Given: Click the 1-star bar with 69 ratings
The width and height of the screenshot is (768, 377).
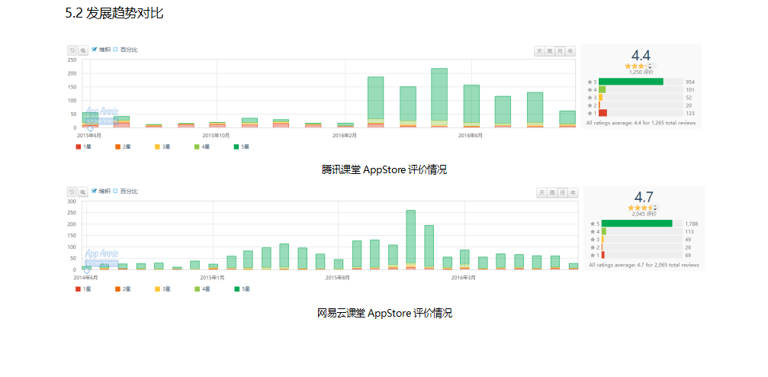Looking at the screenshot, I should (x=603, y=255).
